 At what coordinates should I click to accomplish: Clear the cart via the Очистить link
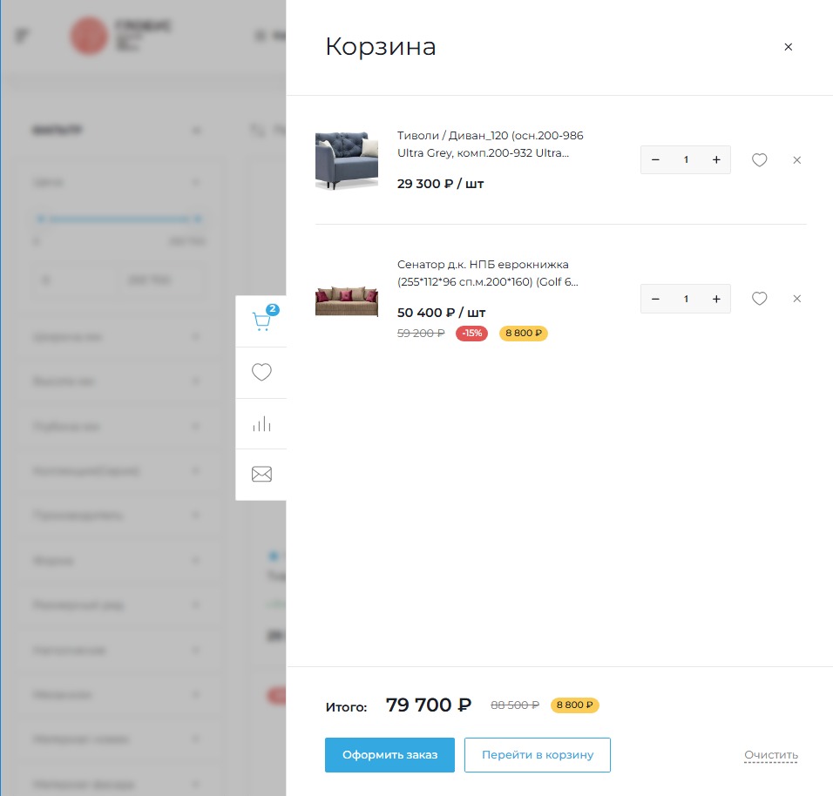pos(770,754)
